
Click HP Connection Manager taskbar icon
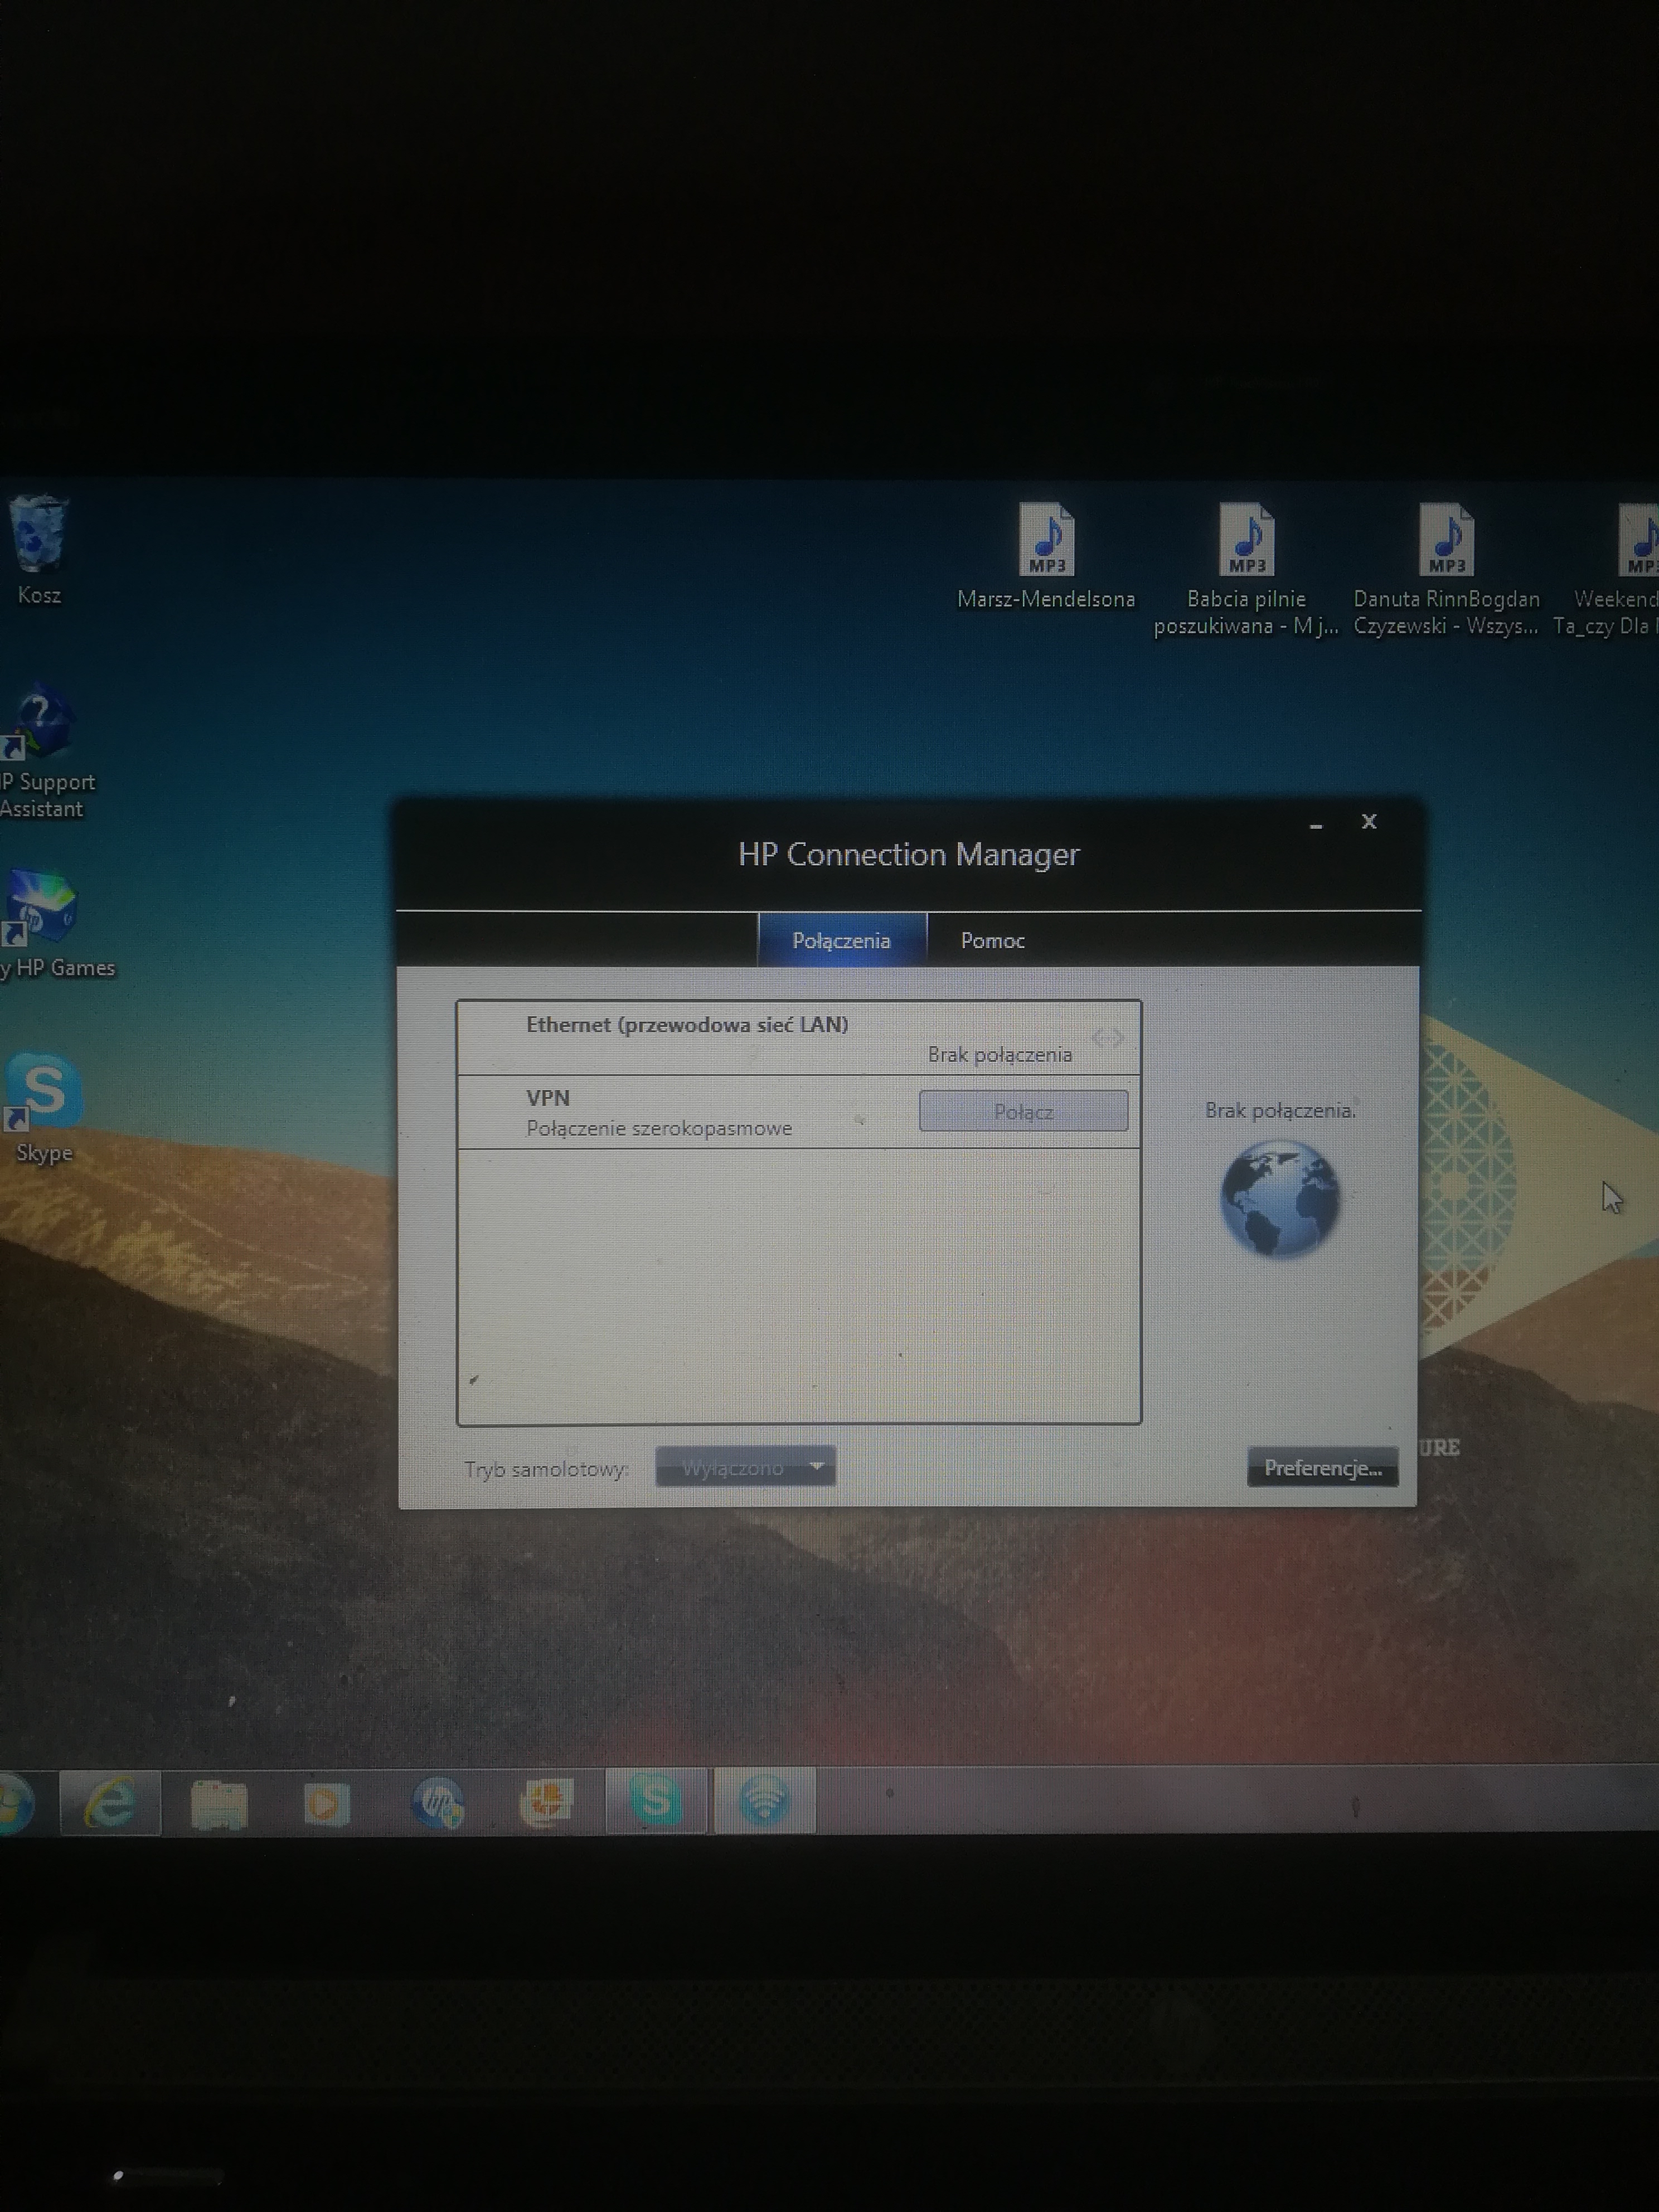pos(765,1801)
